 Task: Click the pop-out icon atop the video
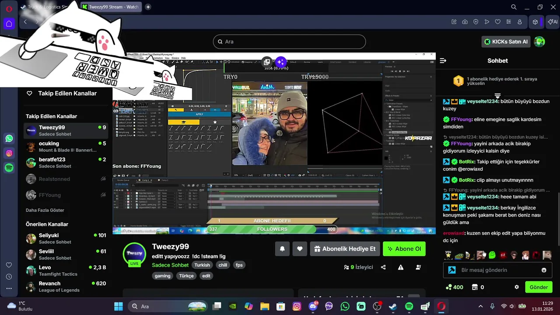(x=266, y=62)
